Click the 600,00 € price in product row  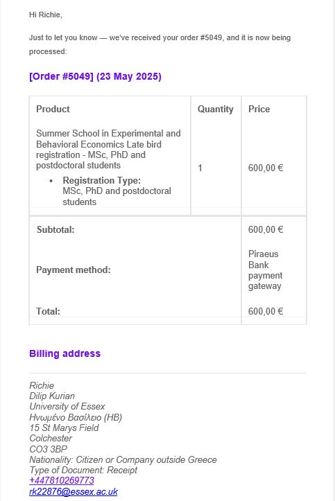pyautogui.click(x=266, y=168)
